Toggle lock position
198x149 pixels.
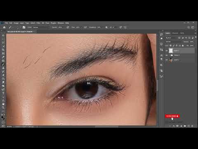(177, 46)
